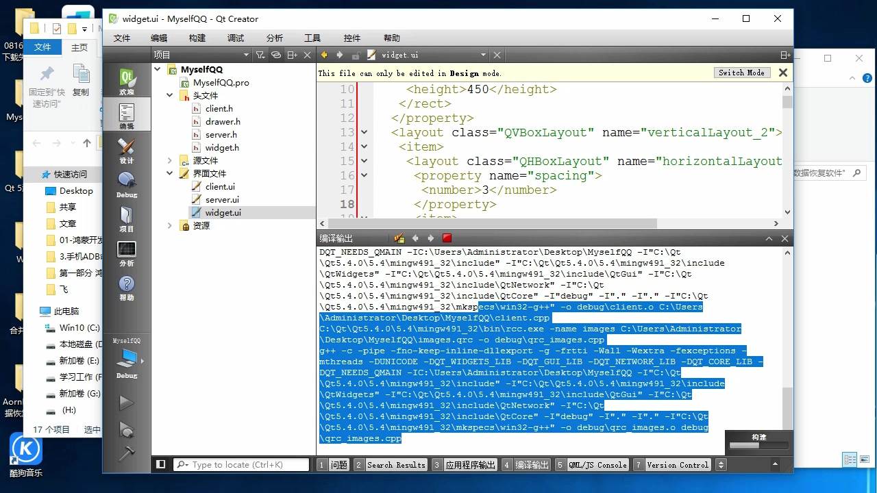Open Desktop folder in Explorer window
Viewport: 877px width, 493px height.
pyautogui.click(x=75, y=190)
